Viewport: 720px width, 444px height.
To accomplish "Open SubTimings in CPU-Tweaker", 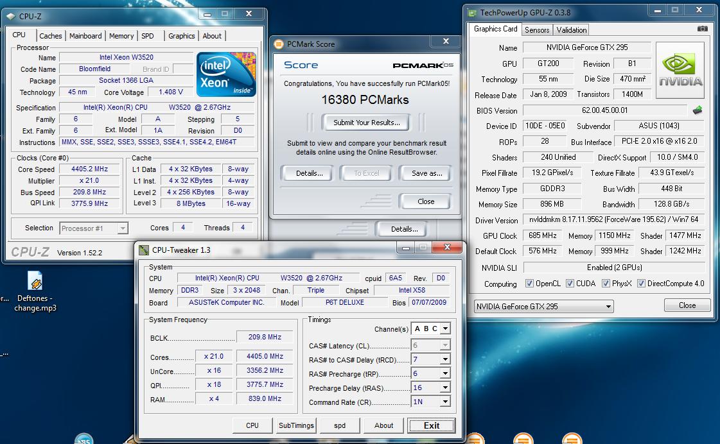I will 296,425.
